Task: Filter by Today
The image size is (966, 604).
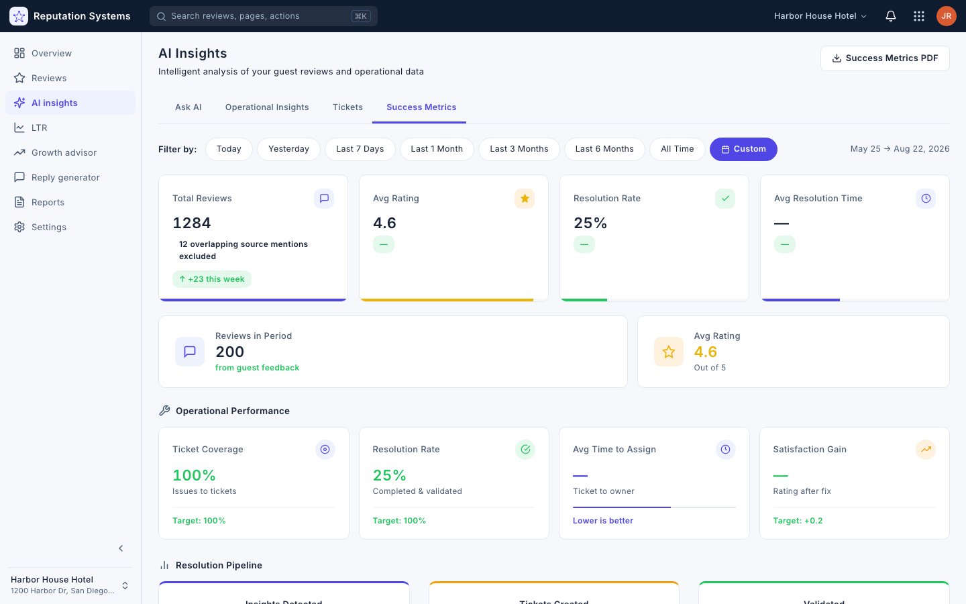Action: (229, 149)
